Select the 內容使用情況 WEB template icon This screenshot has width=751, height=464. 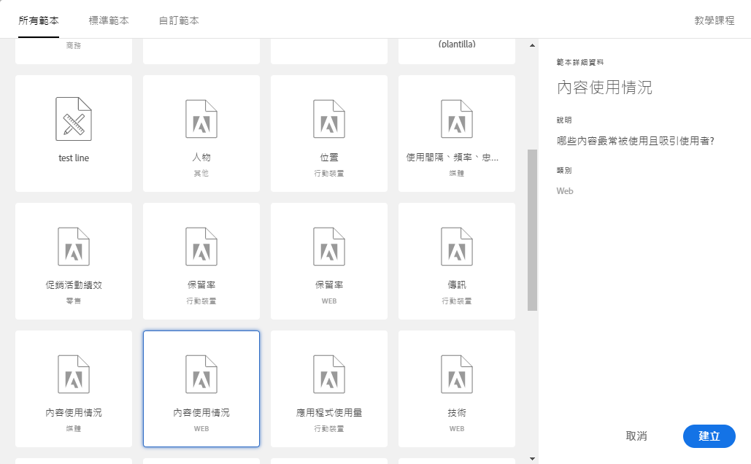(x=201, y=374)
